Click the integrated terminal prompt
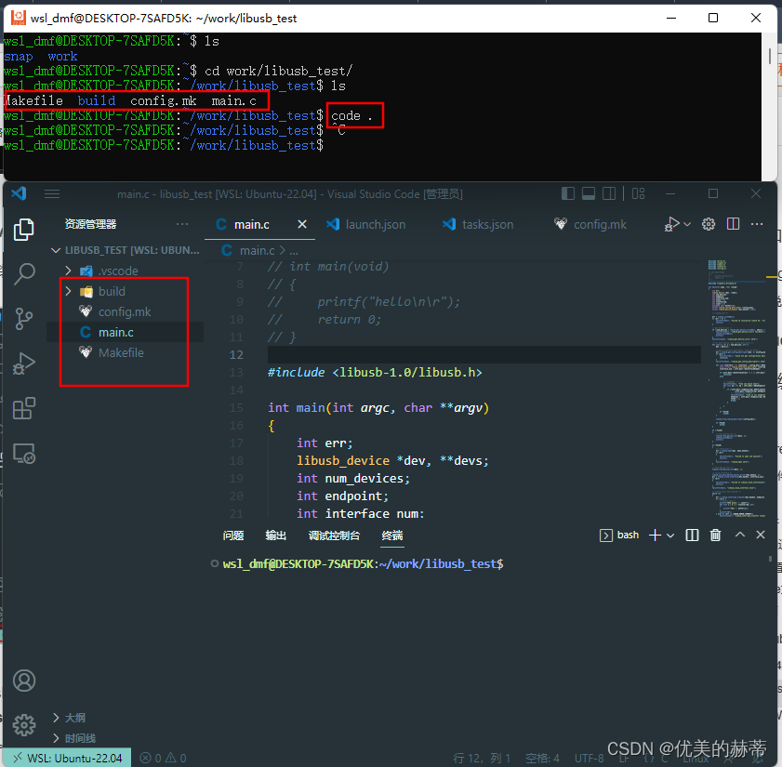The image size is (782, 767). 363,564
